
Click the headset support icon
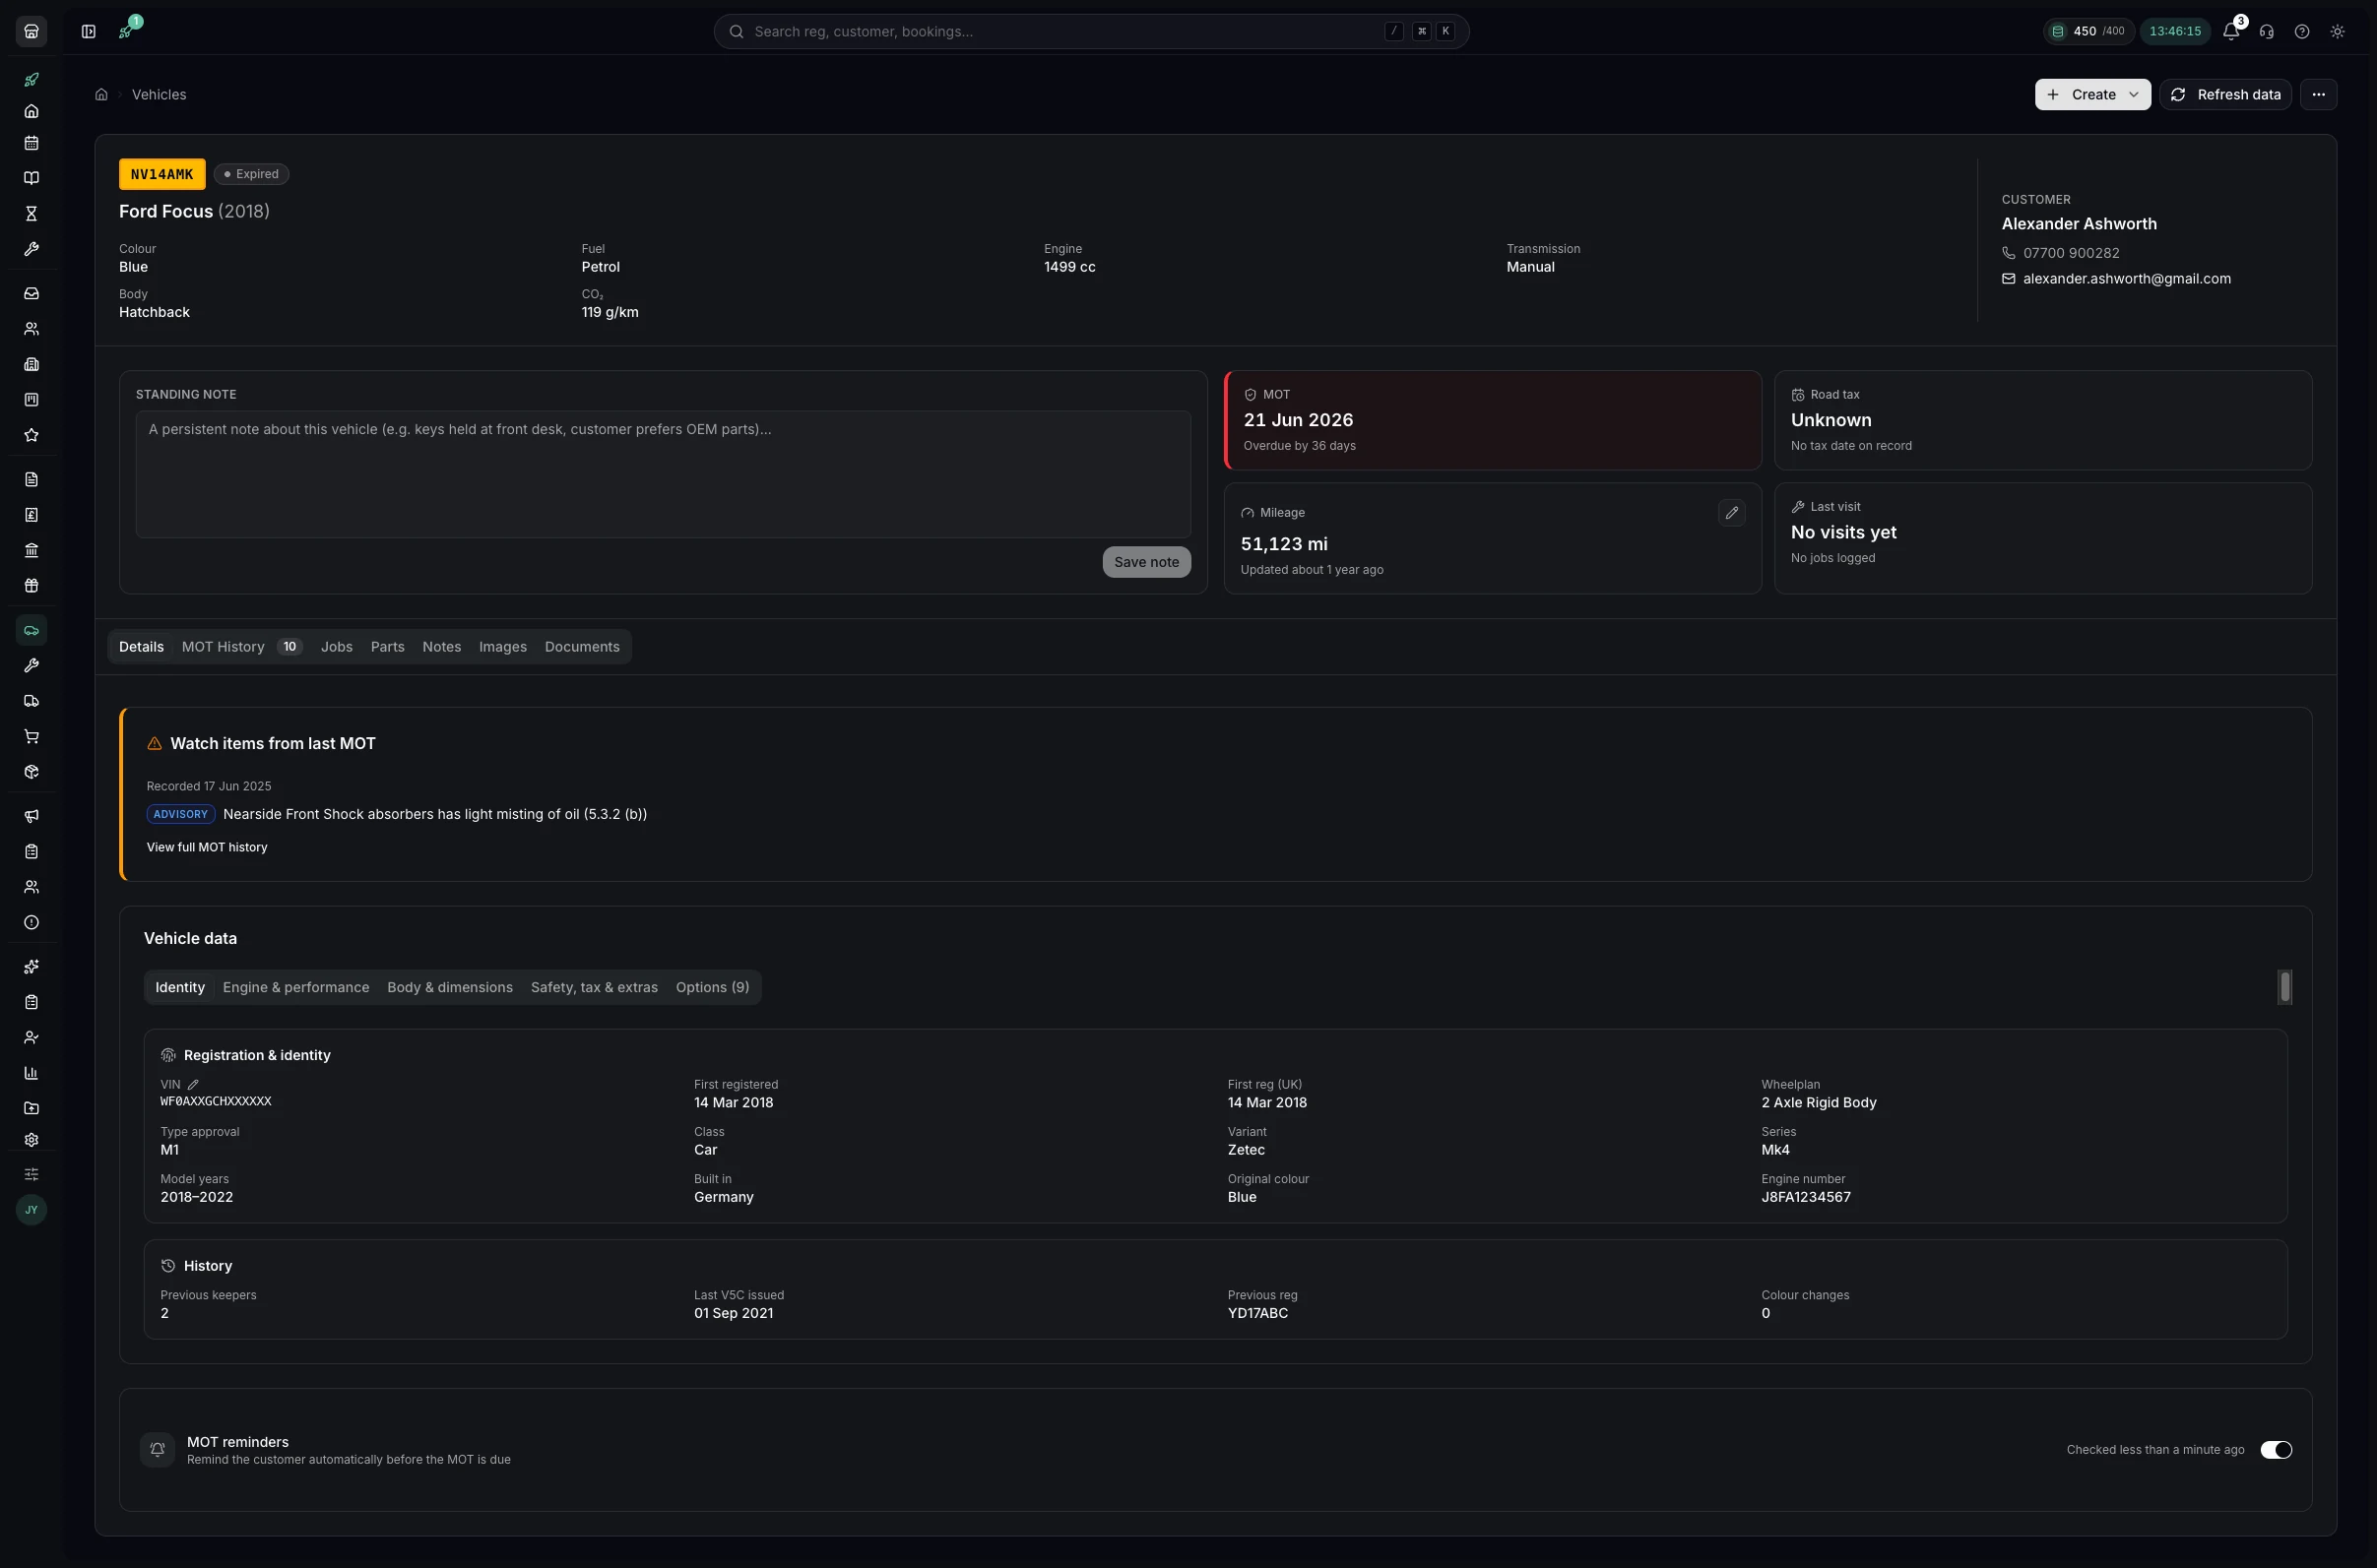tap(2267, 31)
